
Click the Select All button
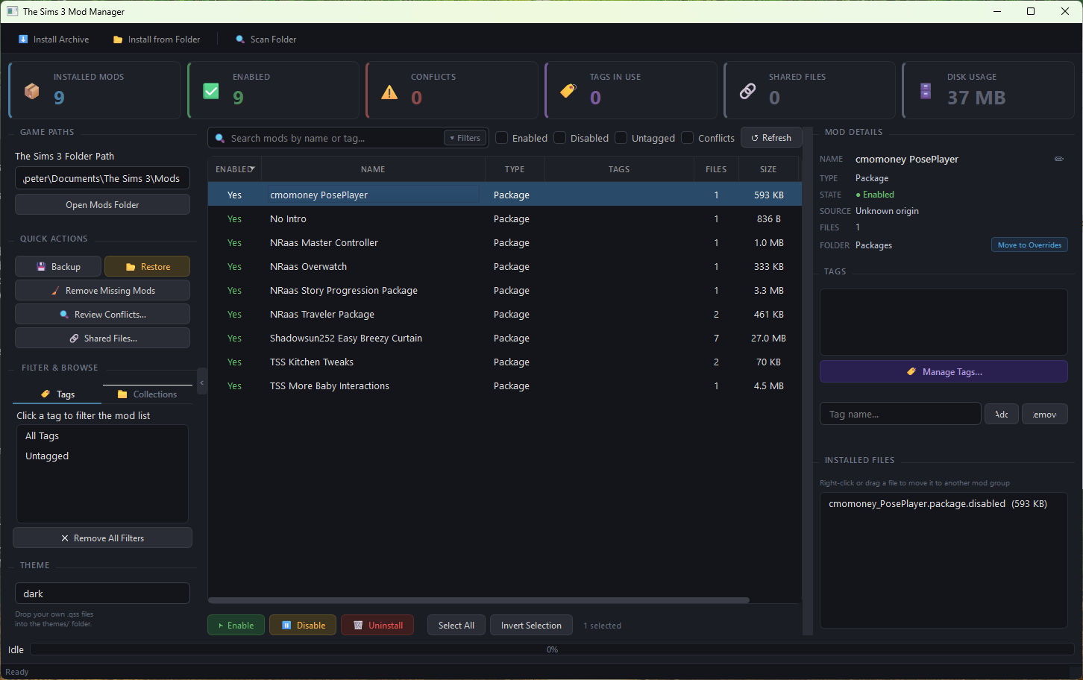456,626
